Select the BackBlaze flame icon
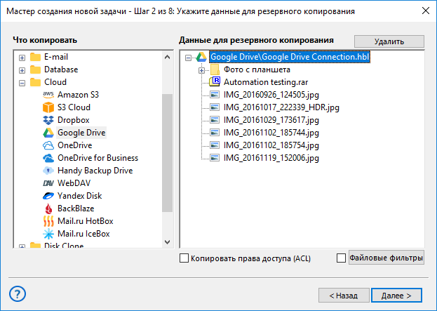This screenshot has width=437, height=311. 48,209
